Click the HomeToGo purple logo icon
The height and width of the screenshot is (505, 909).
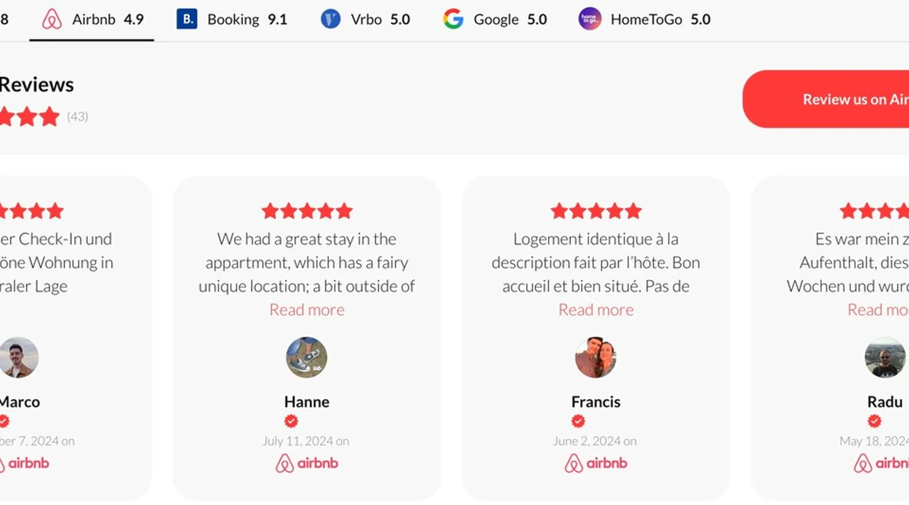point(589,20)
